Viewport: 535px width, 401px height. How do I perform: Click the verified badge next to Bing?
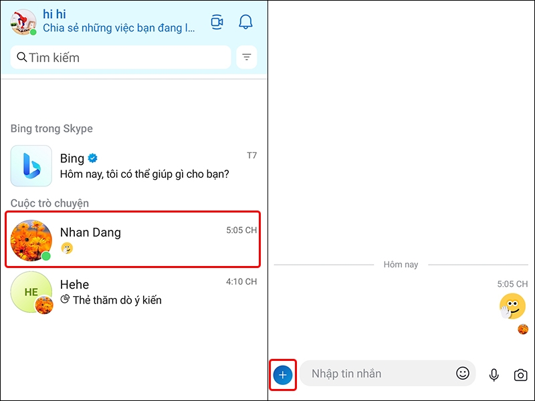(x=92, y=158)
